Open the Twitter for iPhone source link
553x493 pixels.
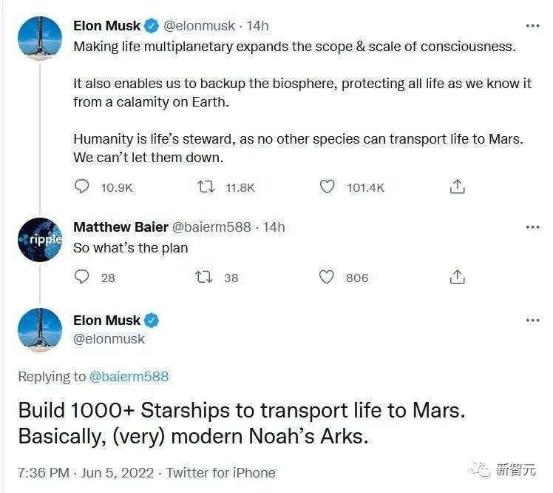(220, 472)
